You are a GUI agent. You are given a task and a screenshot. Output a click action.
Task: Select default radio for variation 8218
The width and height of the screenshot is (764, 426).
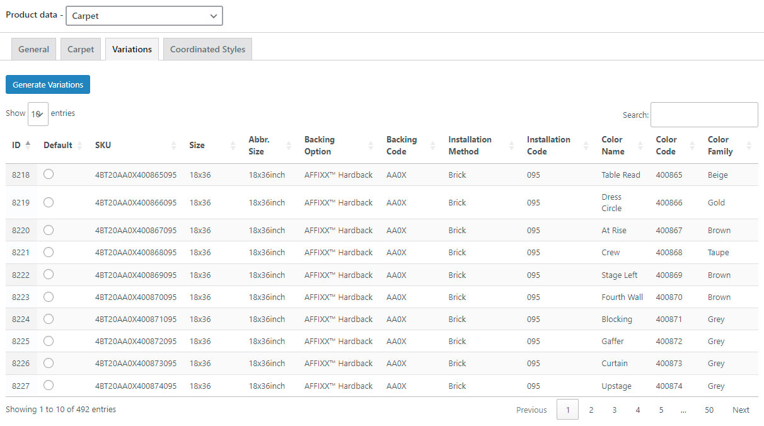click(x=49, y=175)
